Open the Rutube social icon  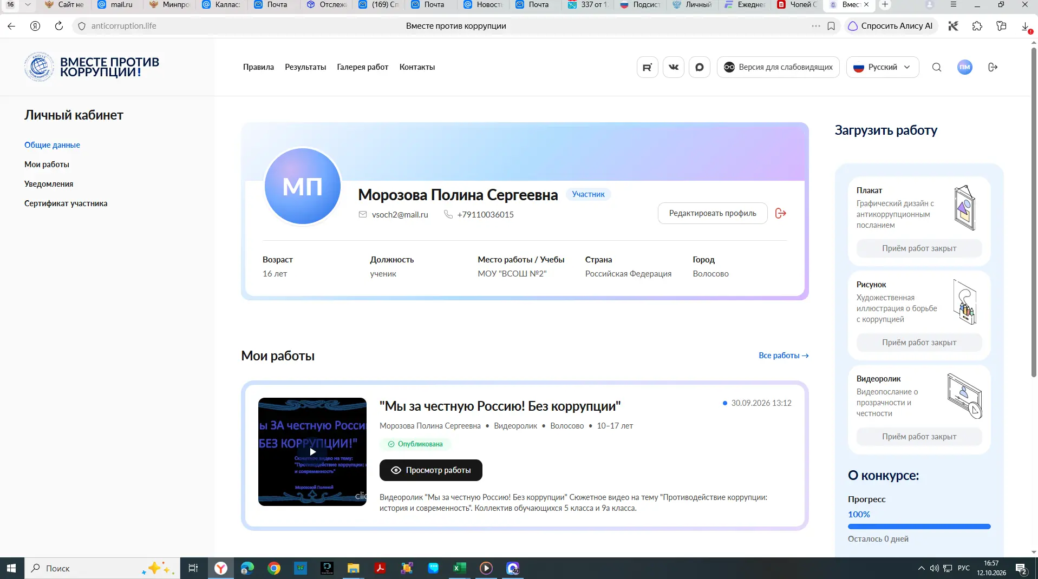pos(647,67)
